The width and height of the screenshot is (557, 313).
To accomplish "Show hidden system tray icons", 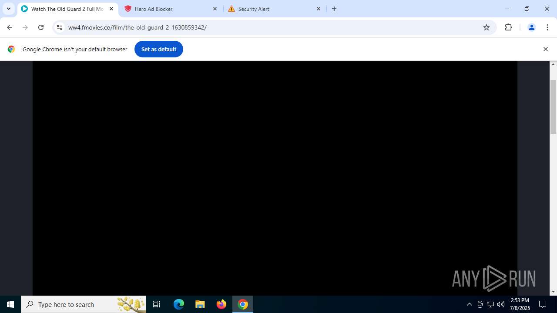I will (x=469, y=304).
